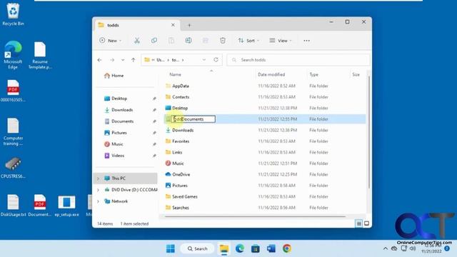Select the Microsoft Edge desktop shortcut
The image size is (457, 257).
pos(13,55)
